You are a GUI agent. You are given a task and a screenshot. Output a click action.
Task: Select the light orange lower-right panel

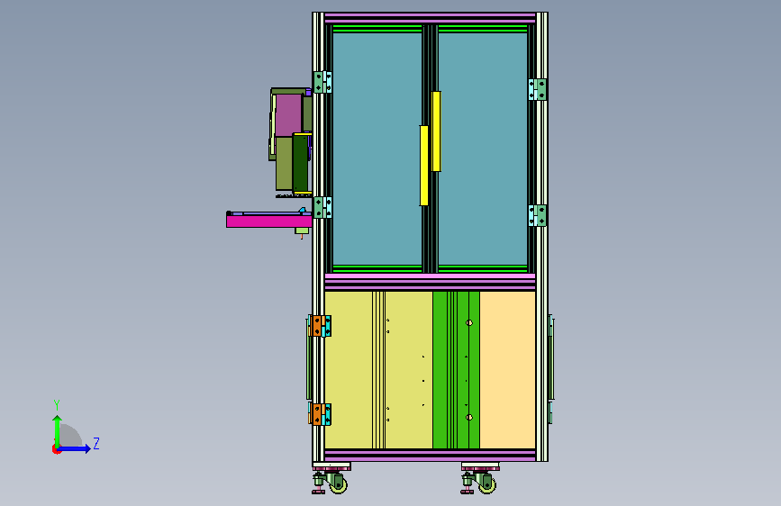tap(507, 370)
